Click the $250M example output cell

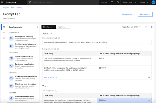coord(124,61)
